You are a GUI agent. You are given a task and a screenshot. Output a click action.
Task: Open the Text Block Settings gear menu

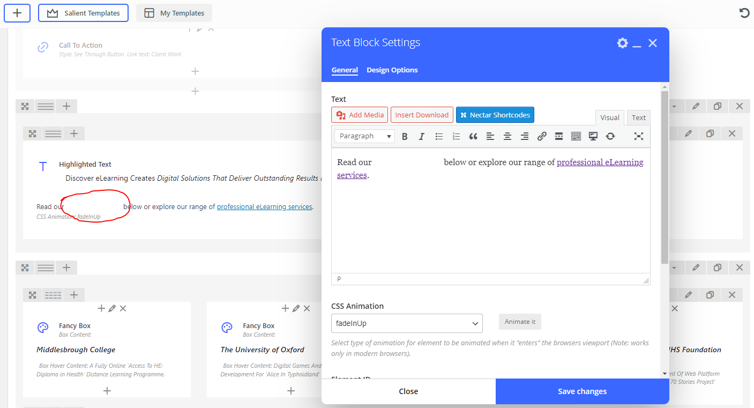pyautogui.click(x=622, y=43)
